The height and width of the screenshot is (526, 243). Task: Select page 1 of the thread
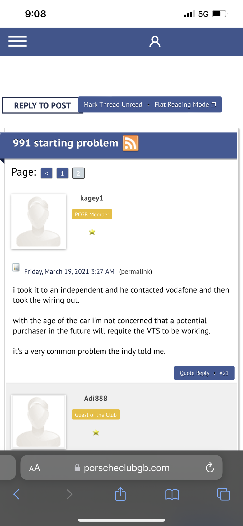(x=62, y=173)
